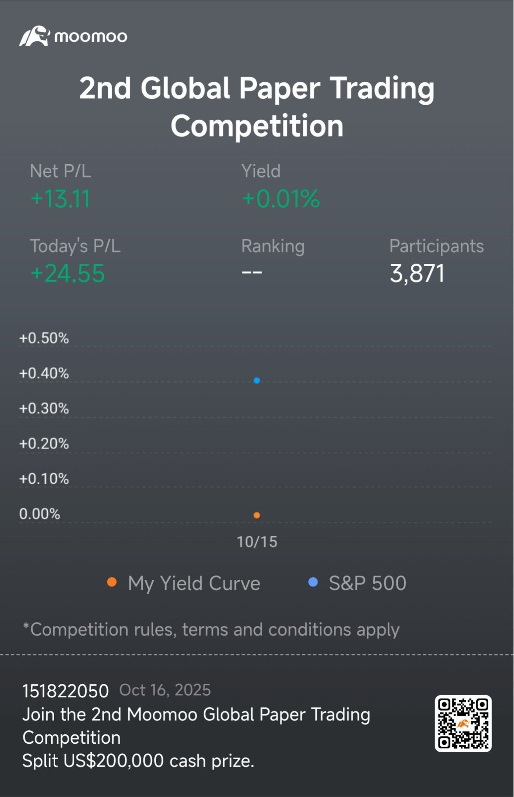Tap the Yield value +0.01%

tap(281, 198)
